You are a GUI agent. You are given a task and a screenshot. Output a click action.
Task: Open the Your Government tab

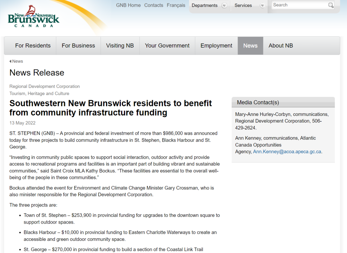click(167, 46)
